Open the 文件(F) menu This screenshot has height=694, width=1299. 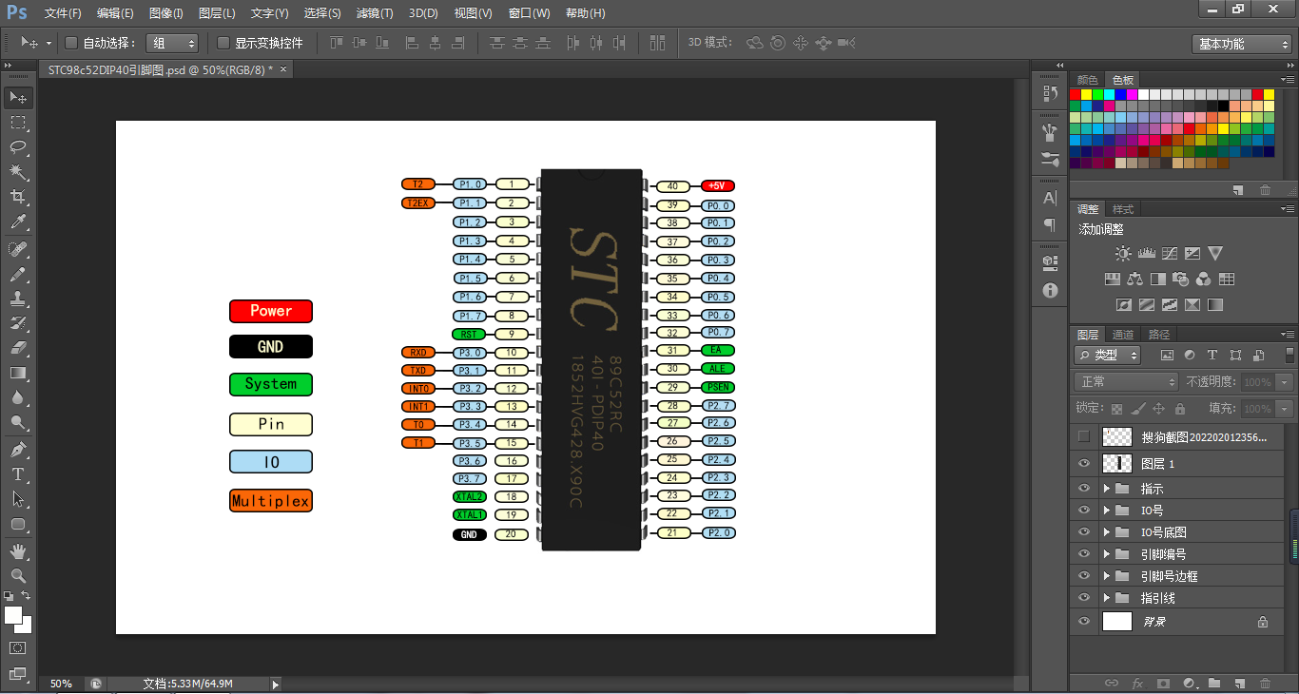[63, 13]
